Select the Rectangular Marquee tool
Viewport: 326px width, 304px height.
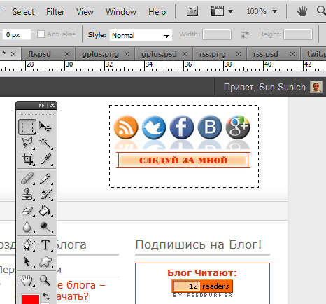pyautogui.click(x=27, y=127)
